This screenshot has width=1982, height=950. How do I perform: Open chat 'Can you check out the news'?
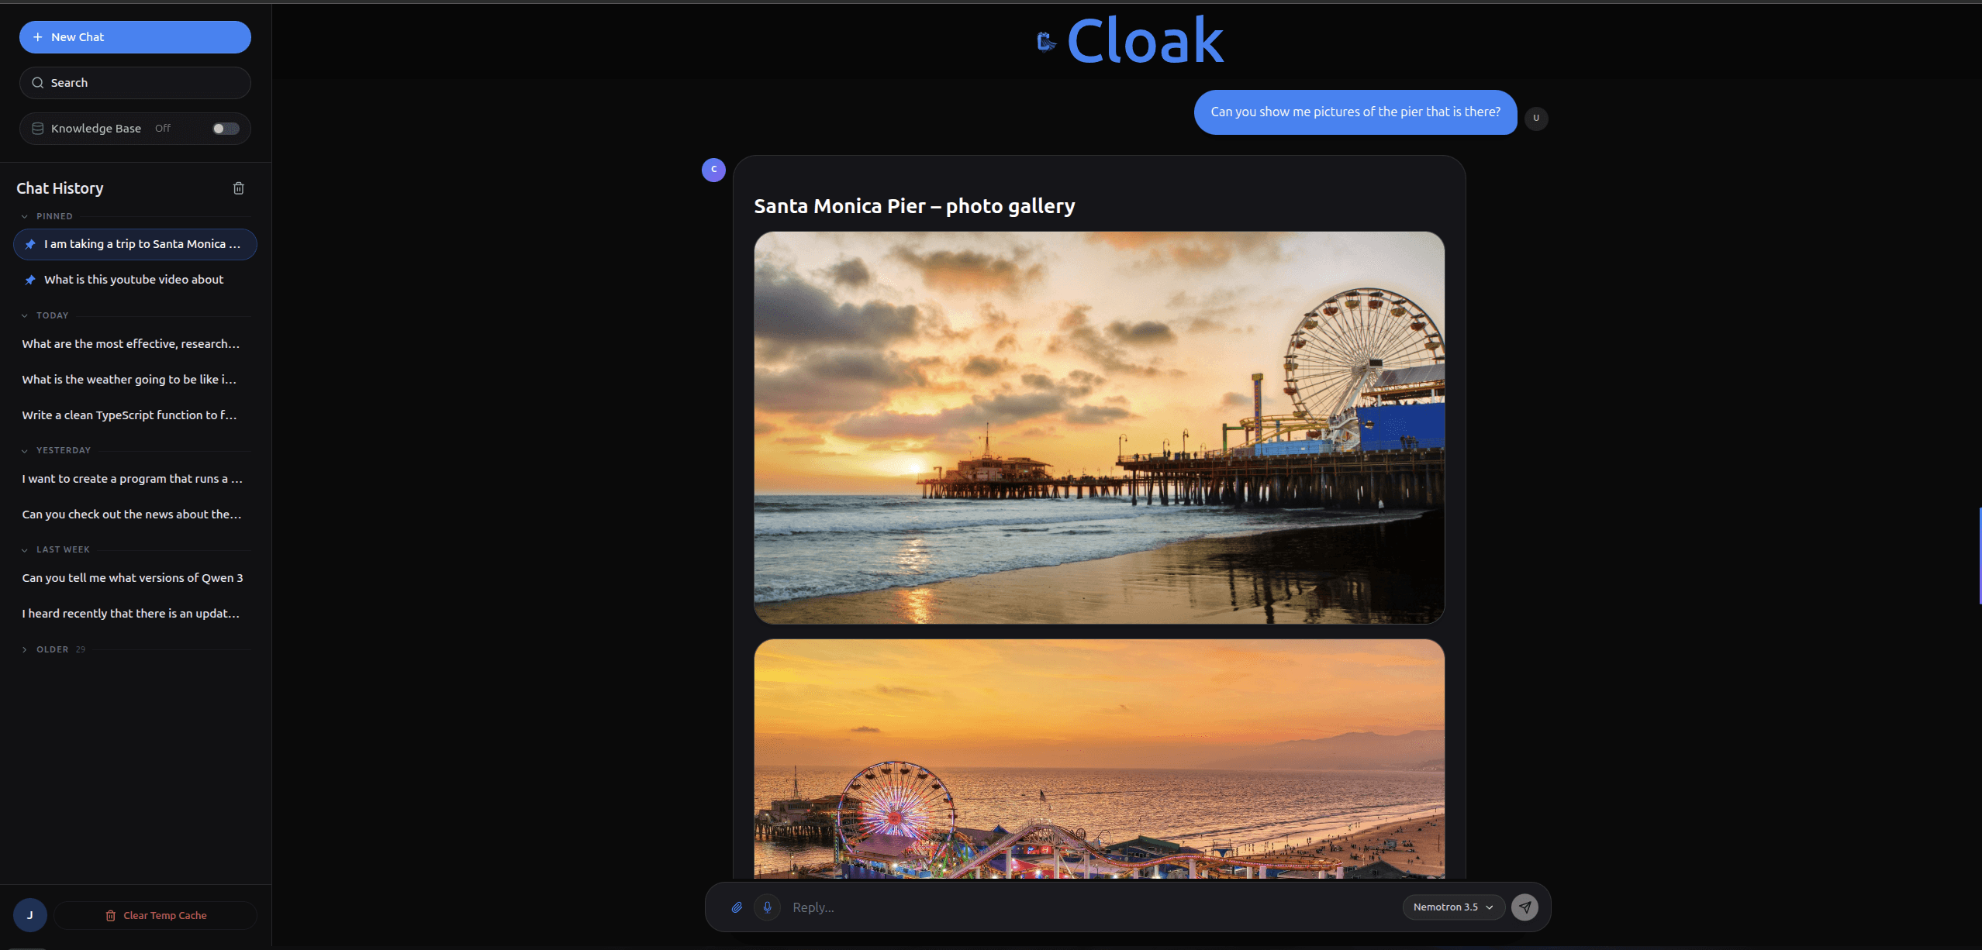pyautogui.click(x=135, y=515)
